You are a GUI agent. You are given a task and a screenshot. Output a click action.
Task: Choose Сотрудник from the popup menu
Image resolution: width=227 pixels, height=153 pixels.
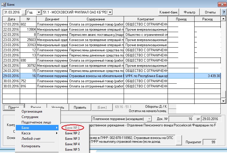click(x=30, y=117)
